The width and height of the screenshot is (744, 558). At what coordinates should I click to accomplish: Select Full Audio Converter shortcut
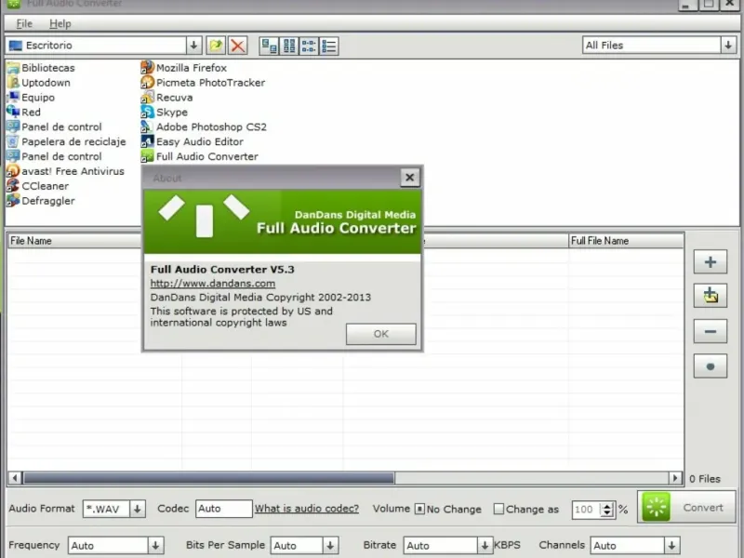200,156
